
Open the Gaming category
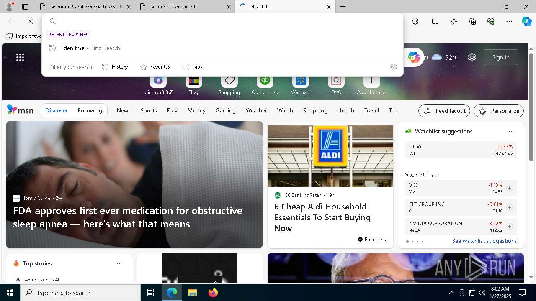tap(226, 110)
